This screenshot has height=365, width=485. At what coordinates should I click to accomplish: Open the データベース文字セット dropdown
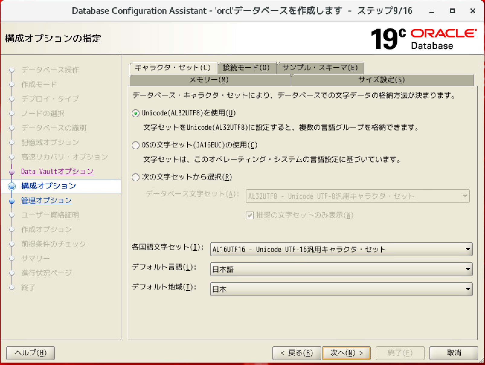click(x=358, y=196)
